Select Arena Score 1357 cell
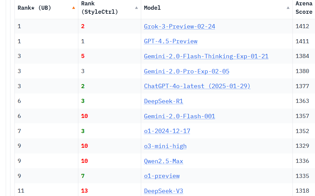The image size is (315, 196). point(302,116)
